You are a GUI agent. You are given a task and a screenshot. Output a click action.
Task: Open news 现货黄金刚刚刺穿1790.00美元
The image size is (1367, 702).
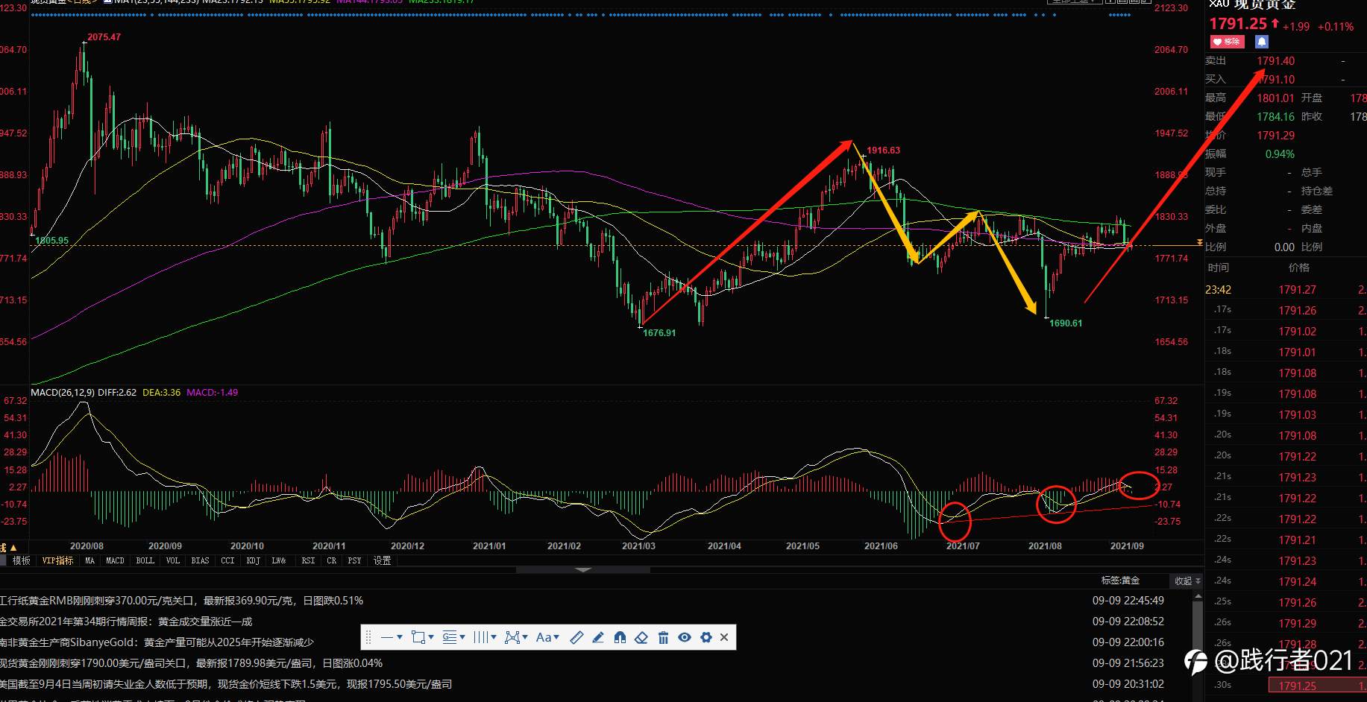click(191, 663)
